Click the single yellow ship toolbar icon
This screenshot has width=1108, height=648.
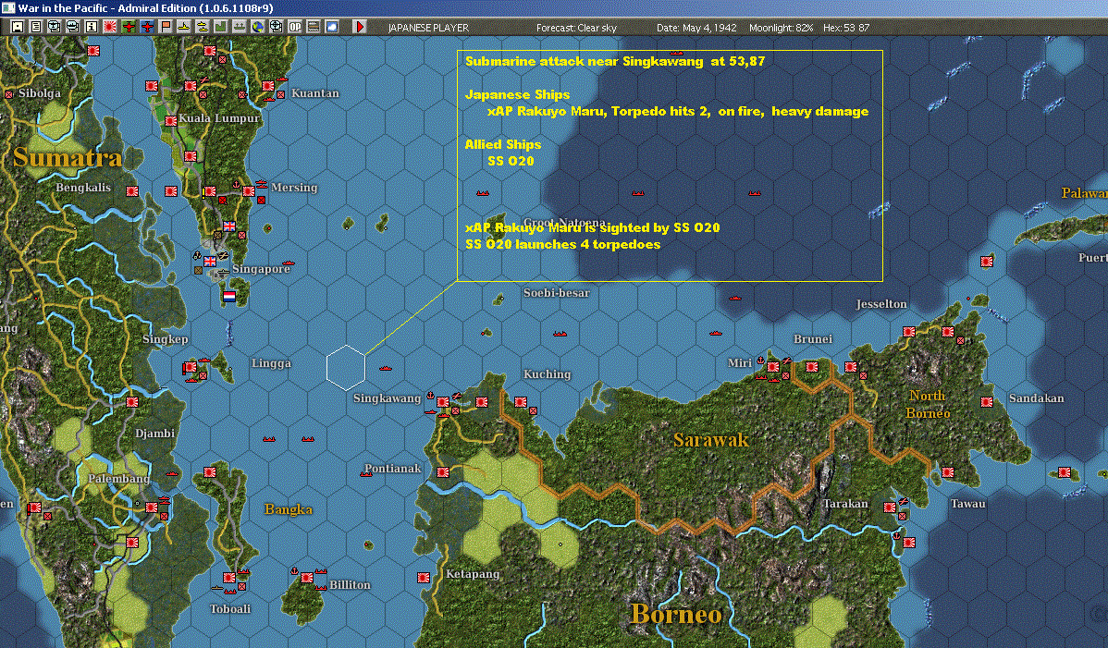184,27
